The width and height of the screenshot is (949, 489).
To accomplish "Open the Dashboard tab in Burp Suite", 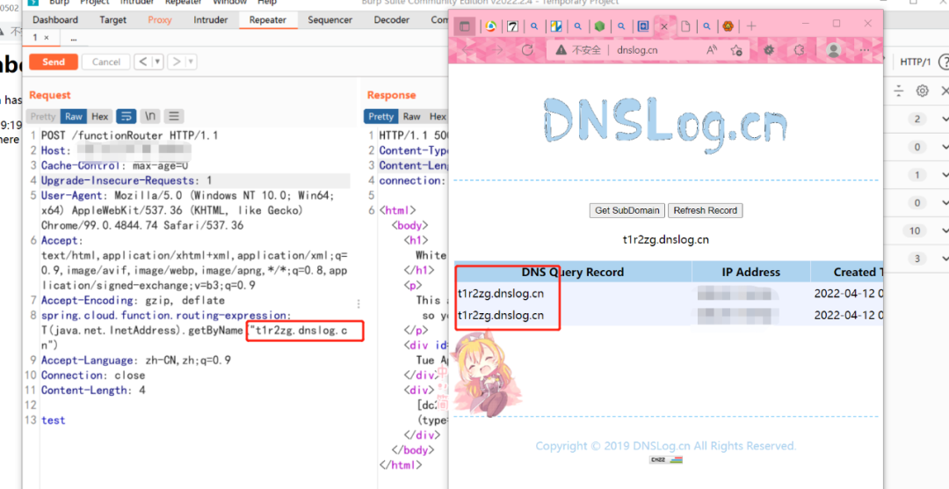I will click(55, 20).
